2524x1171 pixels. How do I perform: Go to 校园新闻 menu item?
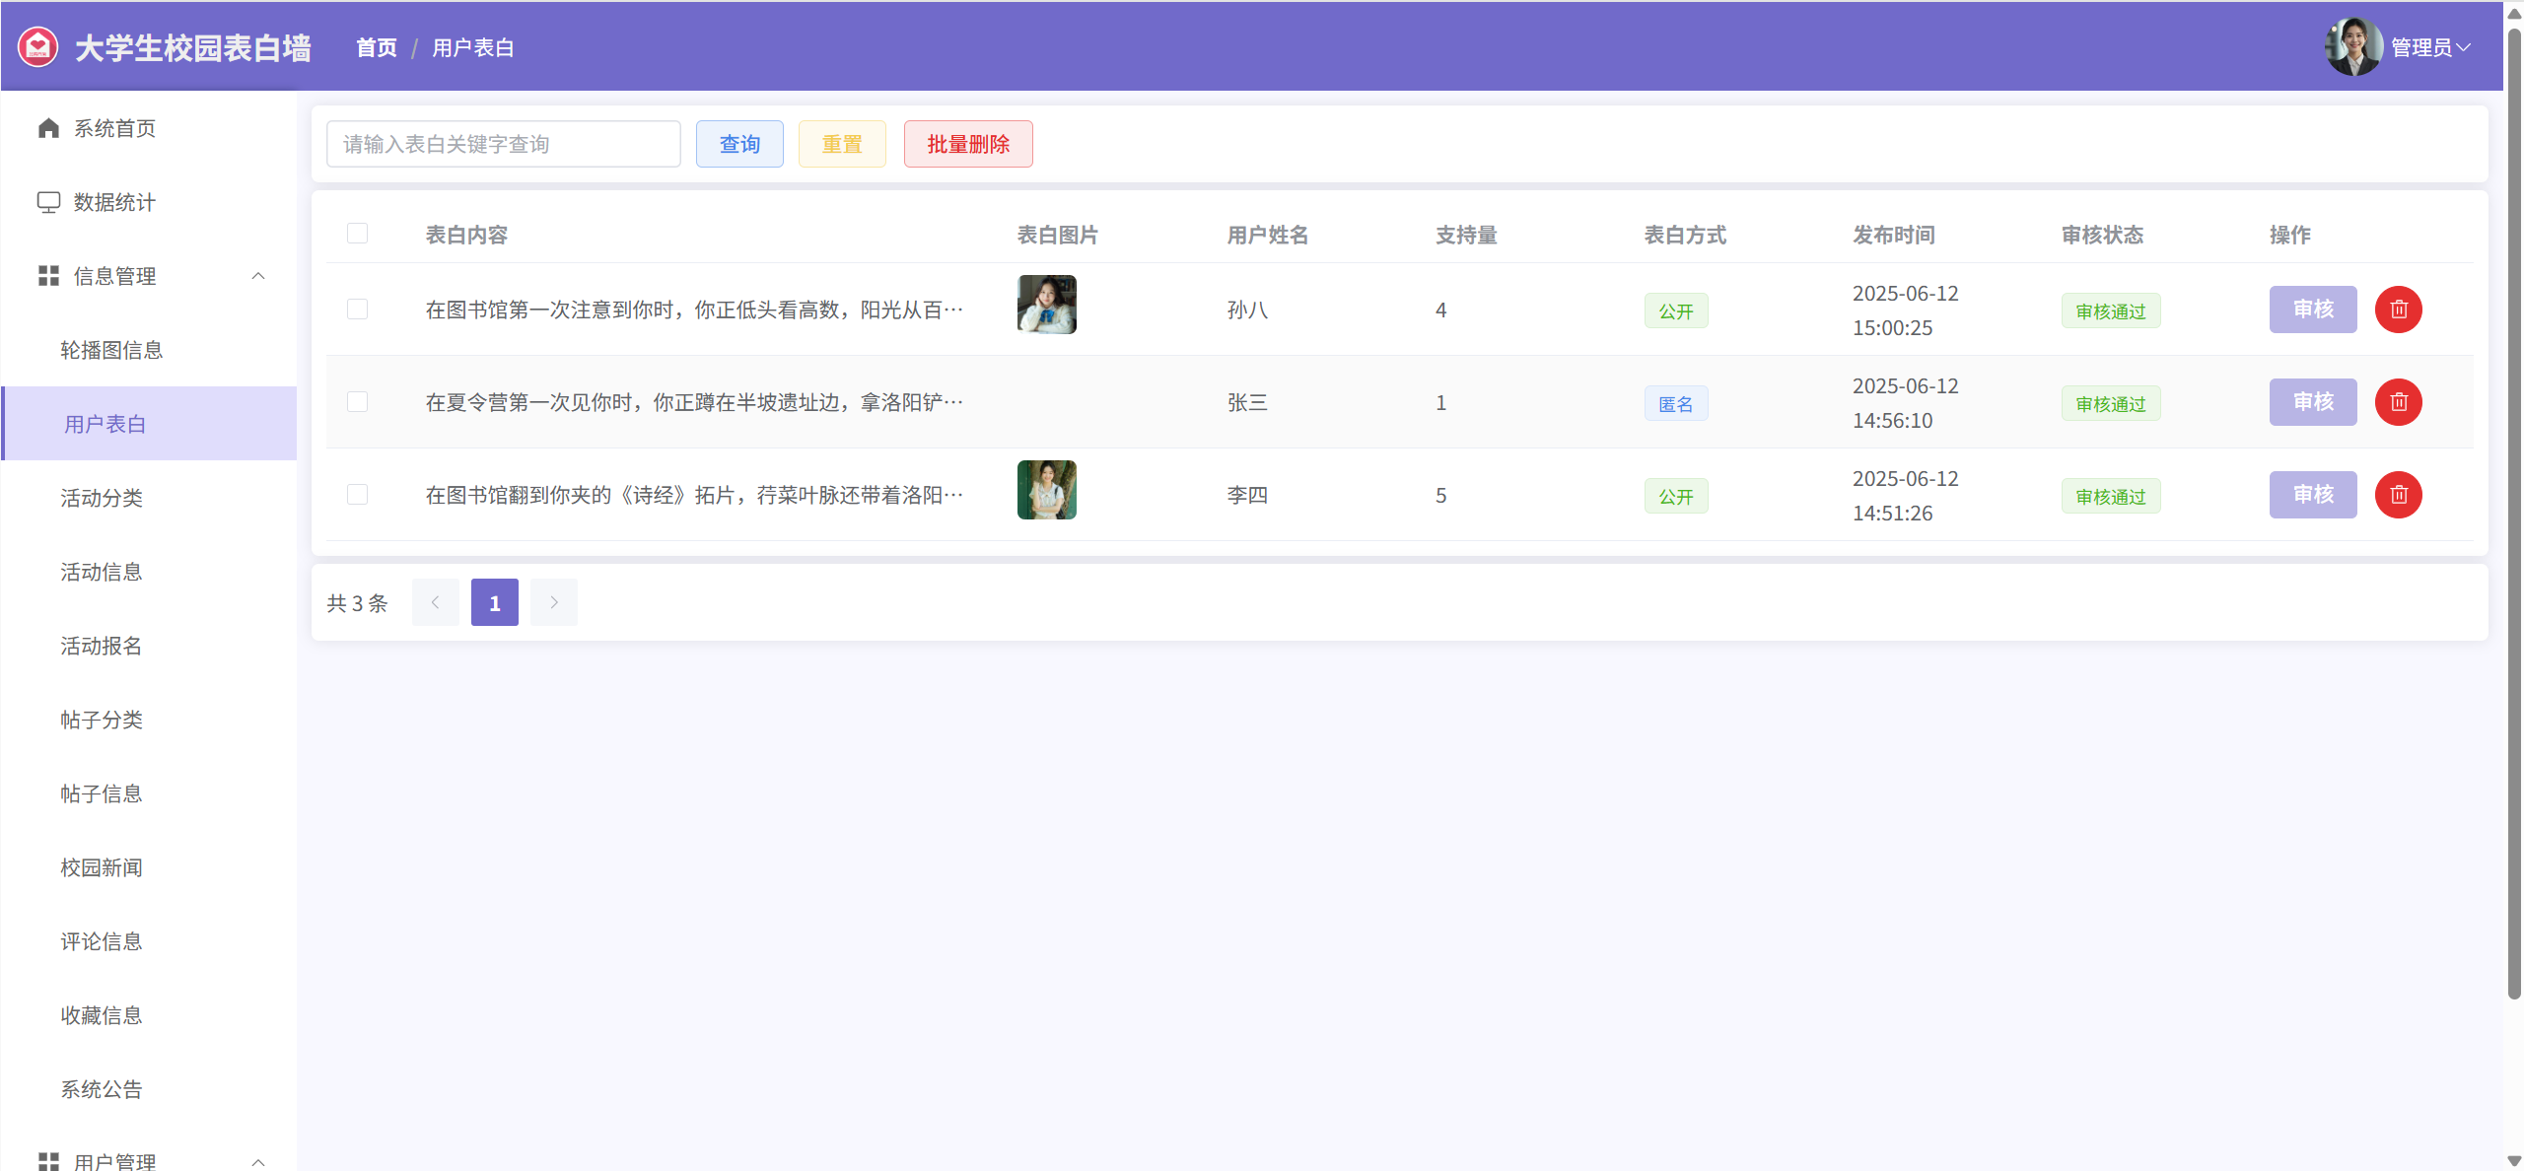pos(102,867)
